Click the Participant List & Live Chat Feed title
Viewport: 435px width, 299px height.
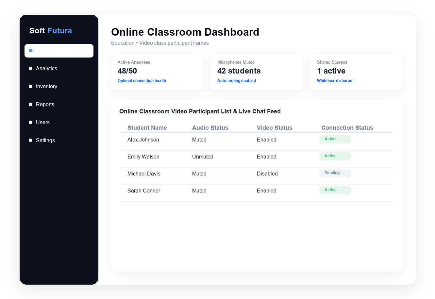tap(200, 111)
